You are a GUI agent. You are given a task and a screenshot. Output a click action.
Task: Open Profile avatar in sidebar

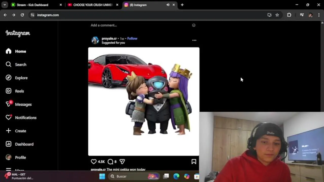click(9, 157)
